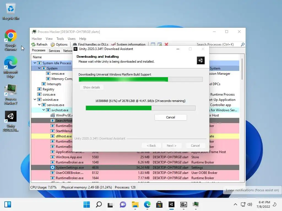This screenshot has height=211, width=282.
Task: Switch to the Services tab
Action: [54, 51]
